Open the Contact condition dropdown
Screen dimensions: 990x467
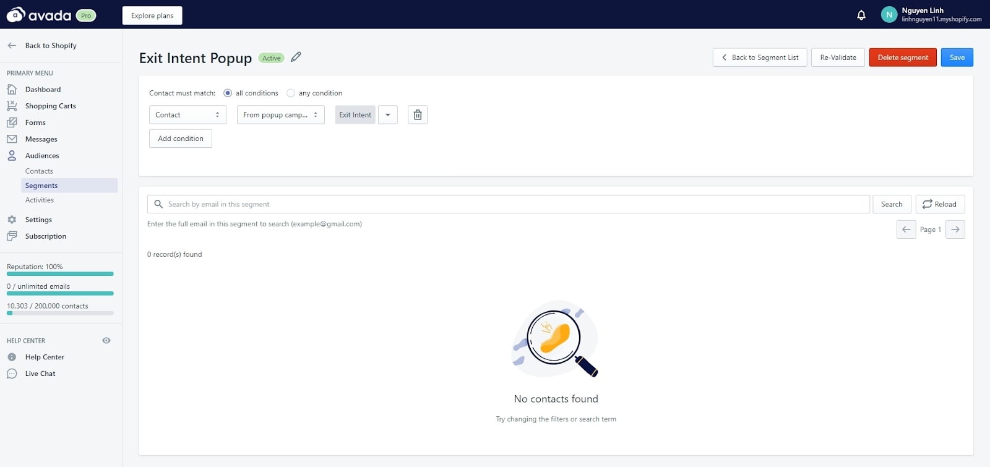[187, 115]
